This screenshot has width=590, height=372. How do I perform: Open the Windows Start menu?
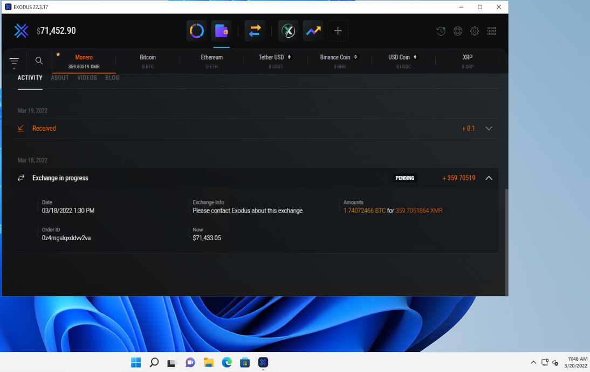136,362
